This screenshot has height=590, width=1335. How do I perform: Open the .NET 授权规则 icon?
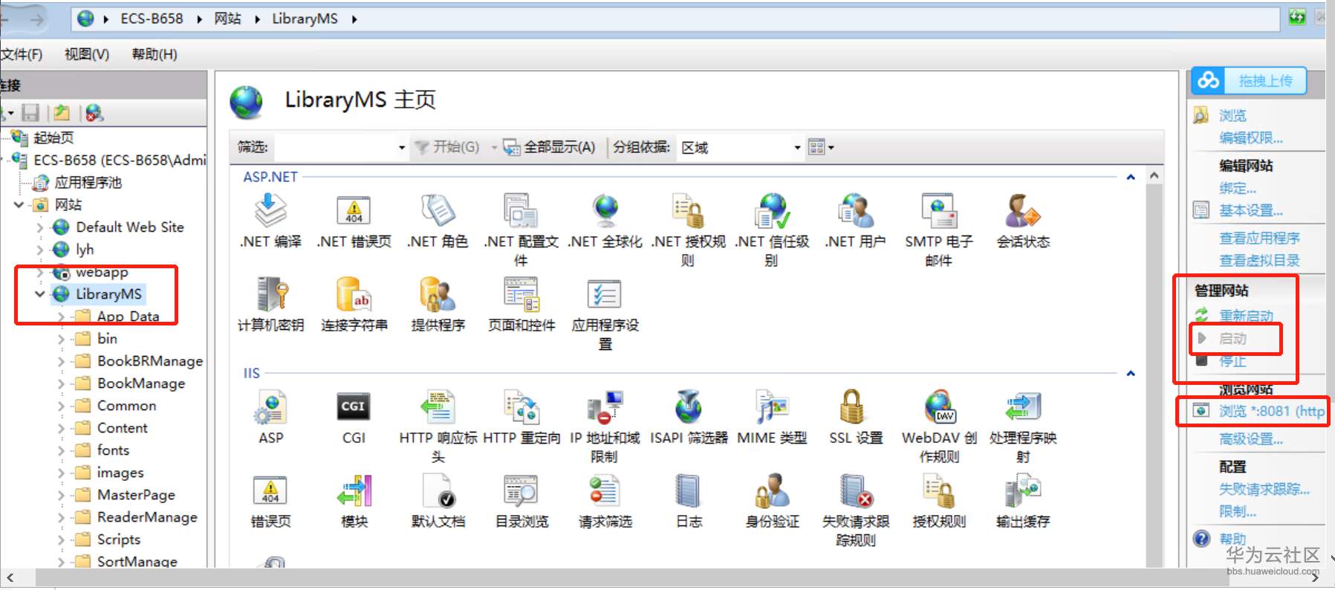click(688, 210)
